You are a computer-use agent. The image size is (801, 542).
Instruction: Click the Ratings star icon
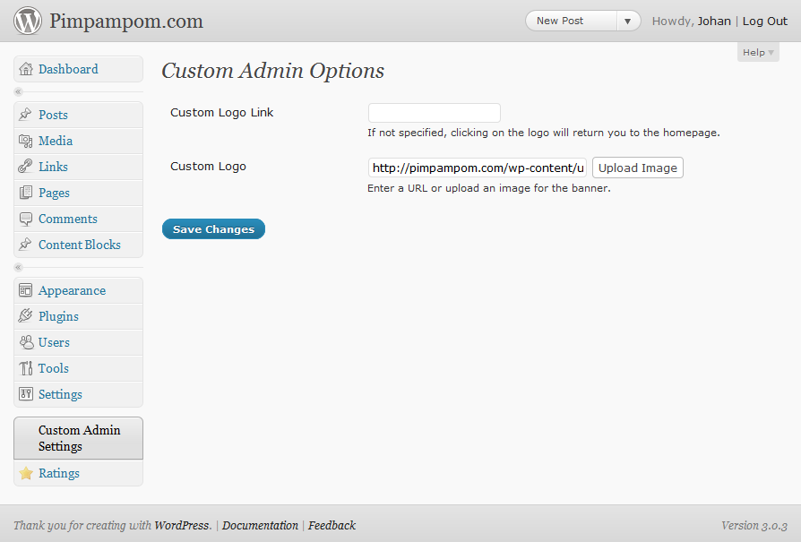[26, 473]
